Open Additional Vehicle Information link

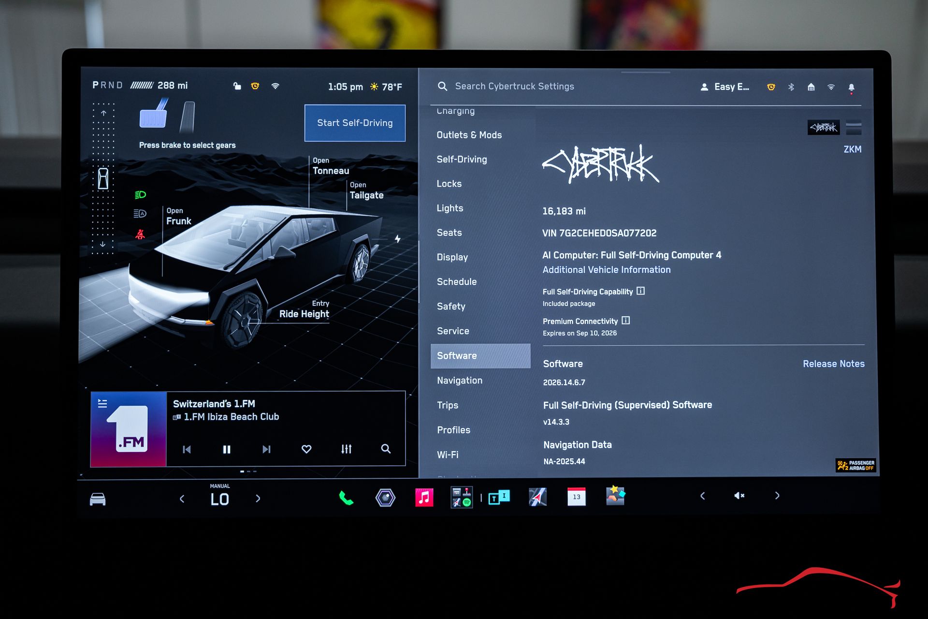pyautogui.click(x=606, y=270)
